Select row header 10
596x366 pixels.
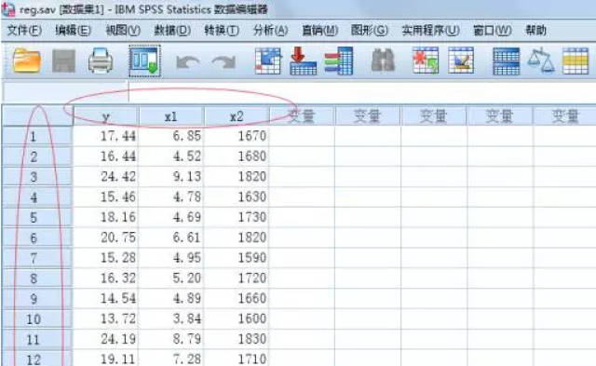click(x=37, y=319)
